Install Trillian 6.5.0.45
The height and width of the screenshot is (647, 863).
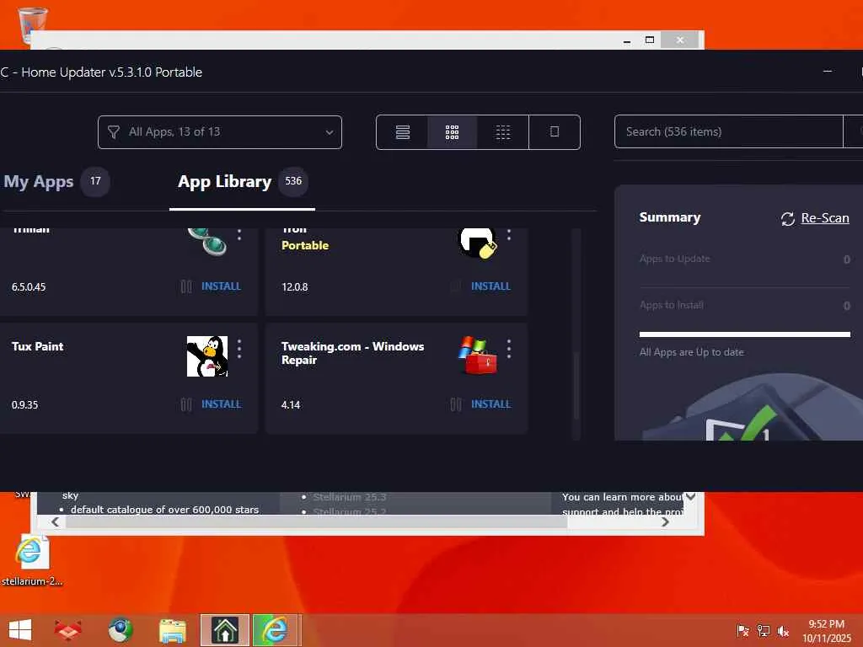pos(222,286)
